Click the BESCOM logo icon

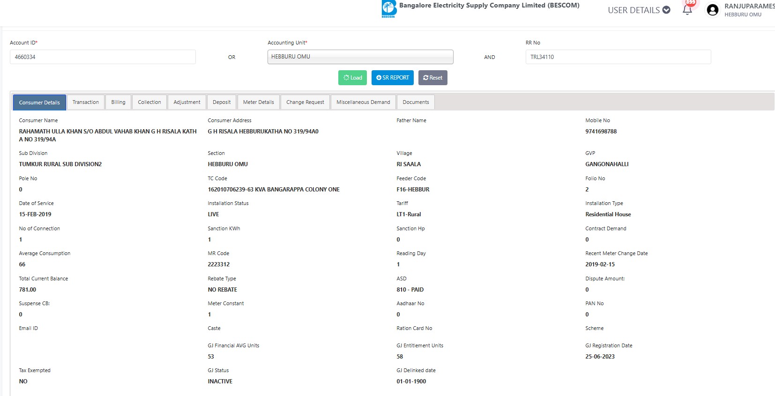(x=389, y=9)
